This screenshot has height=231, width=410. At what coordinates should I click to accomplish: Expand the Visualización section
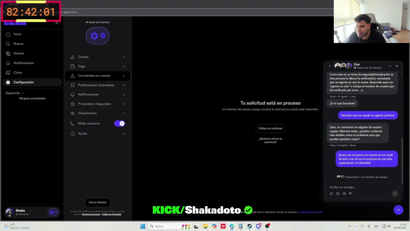pos(98,113)
